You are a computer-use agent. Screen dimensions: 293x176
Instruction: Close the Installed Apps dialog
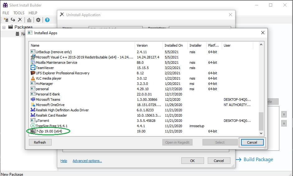point(263,33)
